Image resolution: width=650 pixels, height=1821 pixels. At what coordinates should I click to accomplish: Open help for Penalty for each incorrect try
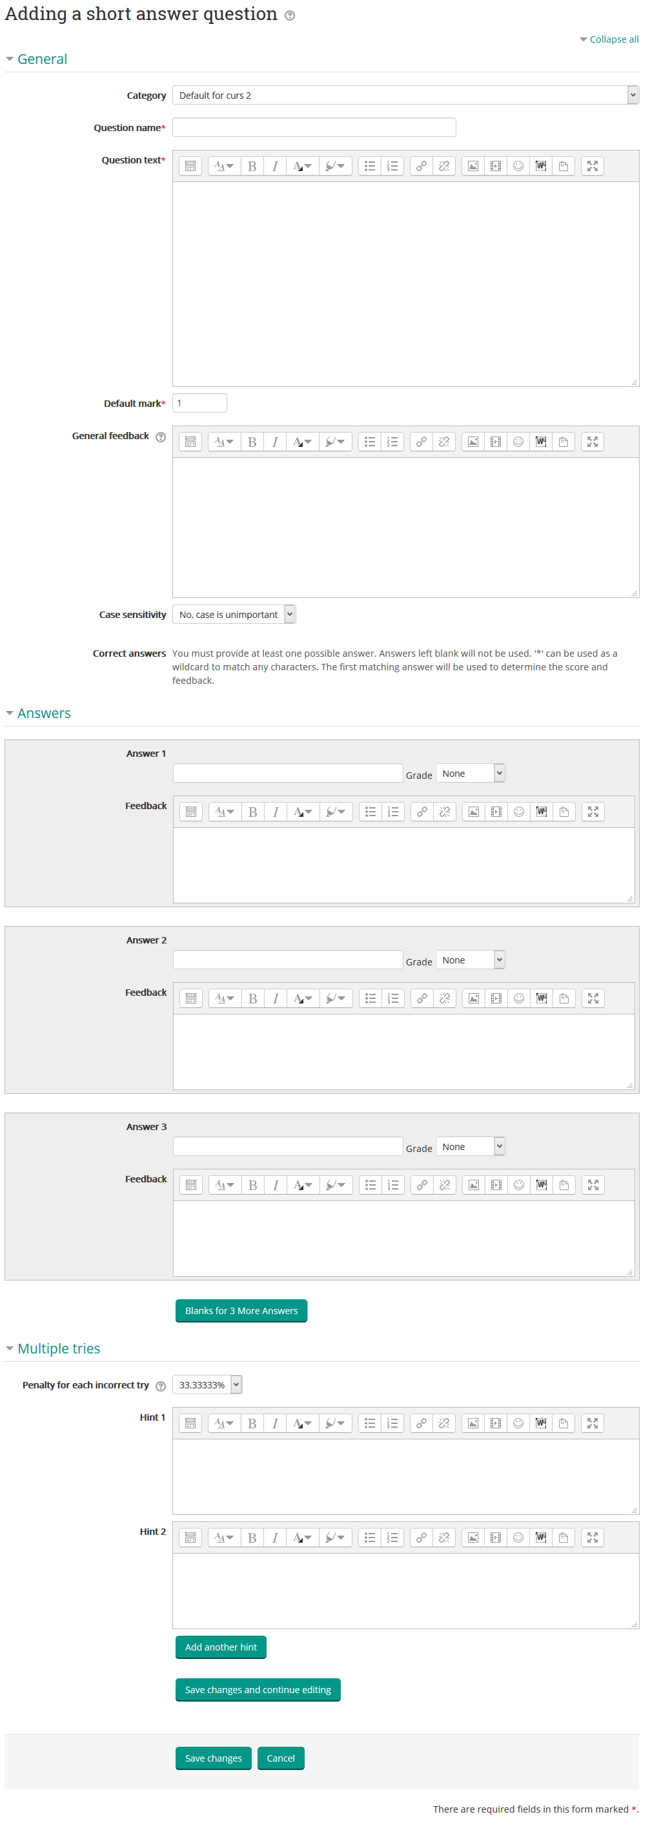tap(160, 1386)
